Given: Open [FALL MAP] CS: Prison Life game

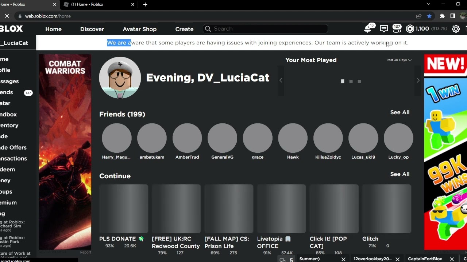Looking at the screenshot, I should [x=227, y=242].
